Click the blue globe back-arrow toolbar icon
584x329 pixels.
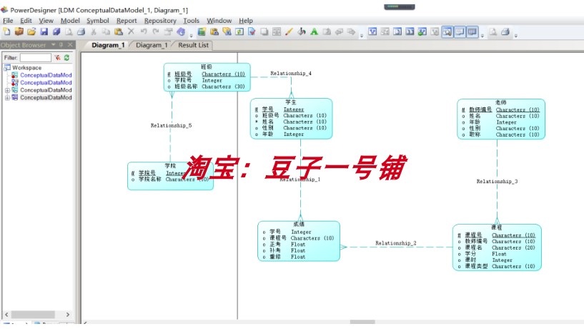tap(181, 31)
